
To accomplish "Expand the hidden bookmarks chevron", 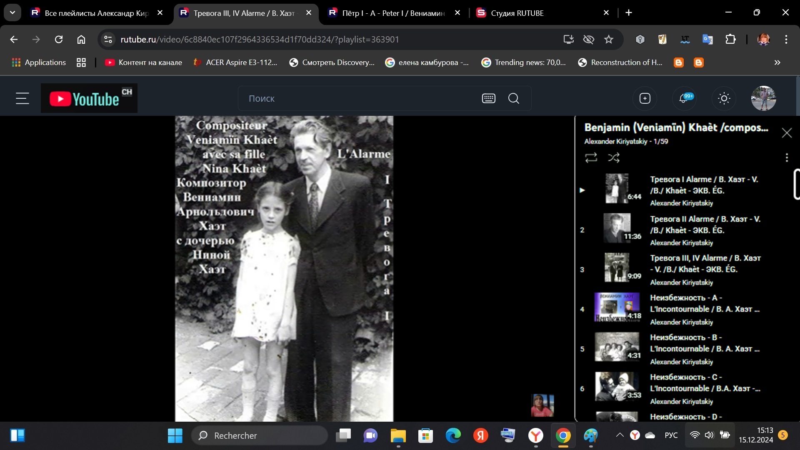I will [x=777, y=62].
